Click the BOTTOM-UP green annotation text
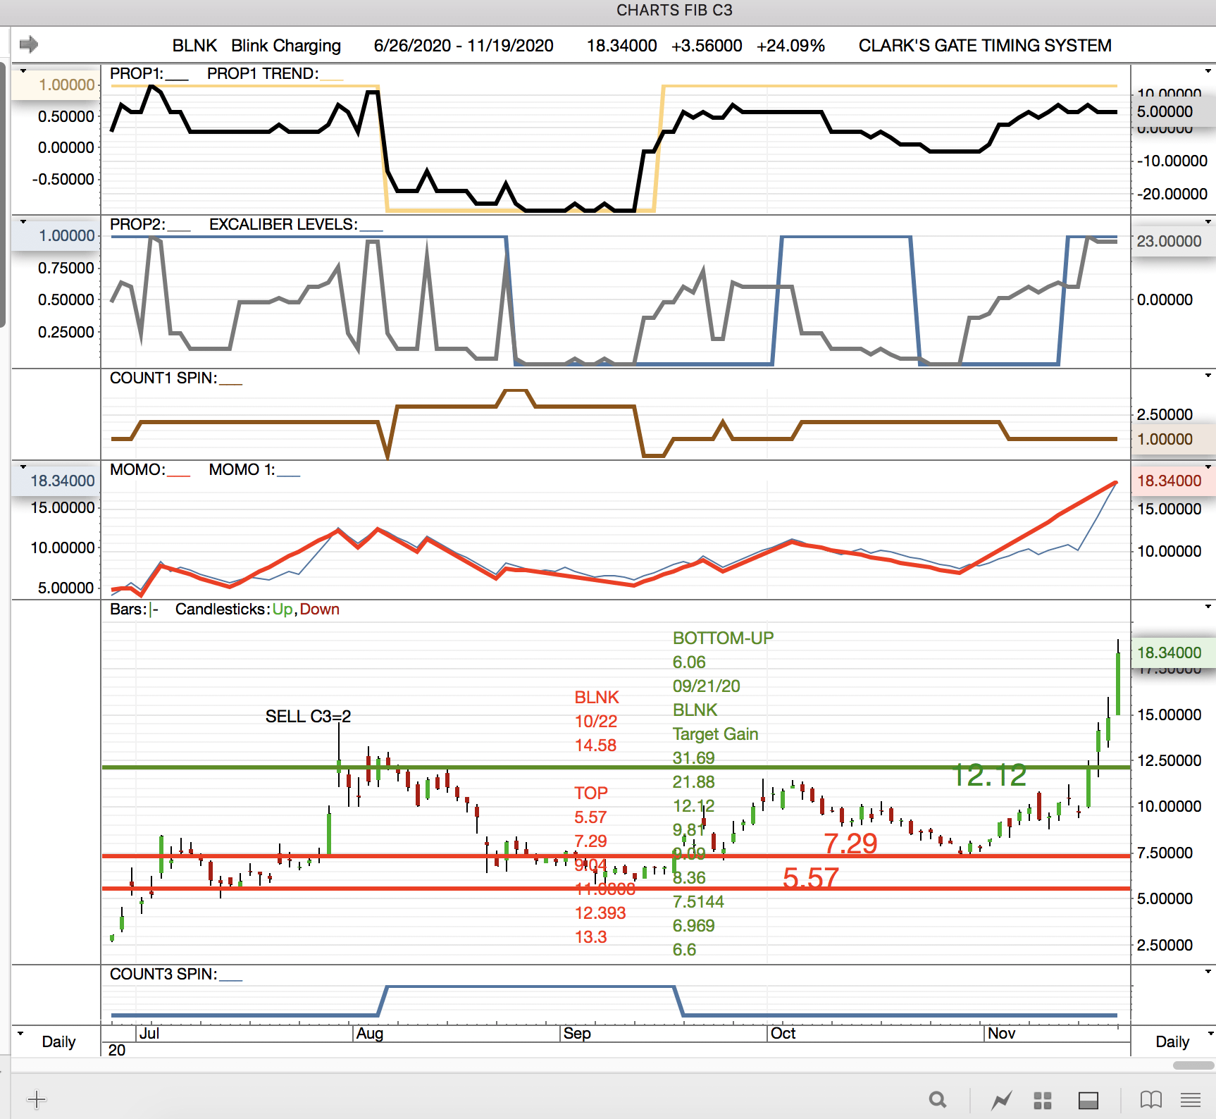The width and height of the screenshot is (1216, 1119). click(x=723, y=638)
